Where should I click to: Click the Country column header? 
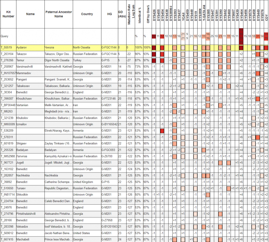click(87, 14)
